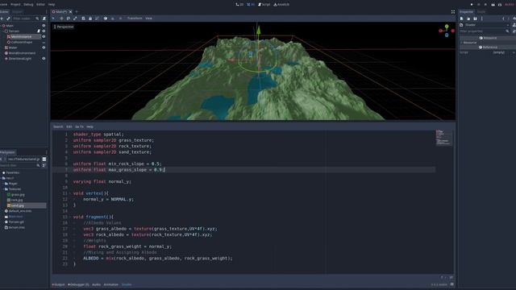Open the shader editor Search menu

(x=58, y=126)
